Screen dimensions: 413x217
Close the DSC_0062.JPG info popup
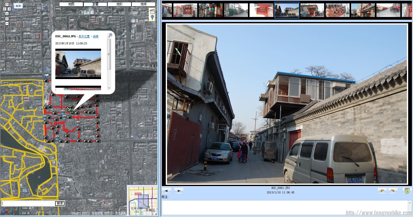pyautogui.click(x=110, y=35)
